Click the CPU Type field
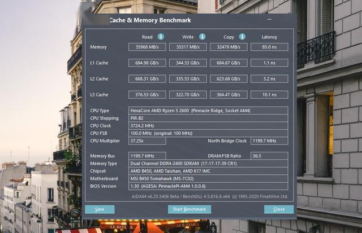362x233 pixels. point(208,111)
